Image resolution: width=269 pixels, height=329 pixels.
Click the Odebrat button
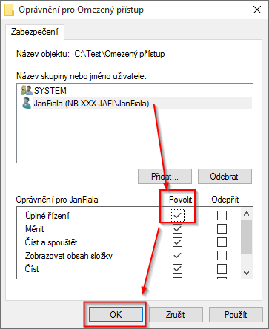[x=225, y=176]
